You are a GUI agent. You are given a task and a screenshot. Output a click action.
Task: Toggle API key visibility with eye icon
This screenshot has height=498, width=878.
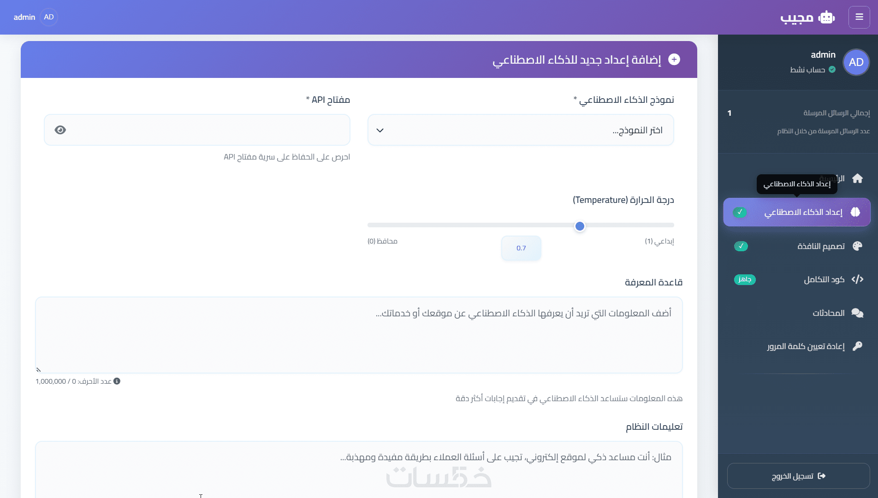[60, 130]
